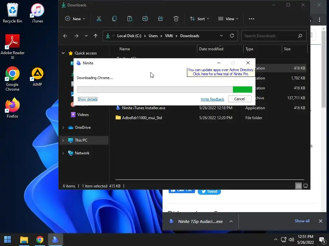Click Write feedback link in Ninite
Image resolution: width=329 pixels, height=246 pixels.
(x=212, y=99)
